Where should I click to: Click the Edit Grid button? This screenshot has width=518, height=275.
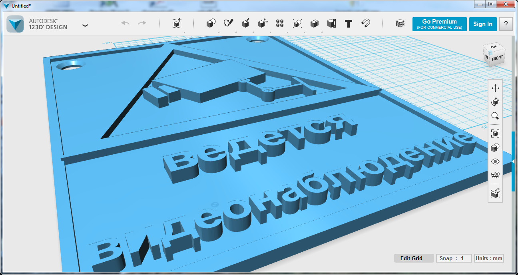414,258
